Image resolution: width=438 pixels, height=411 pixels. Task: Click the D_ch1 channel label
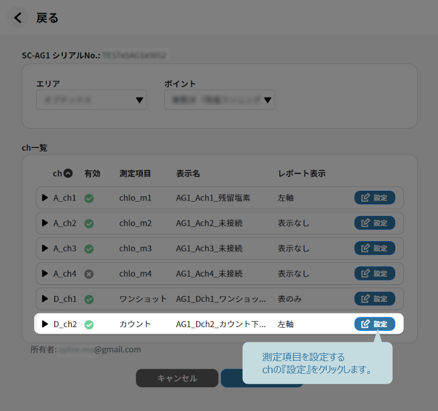click(65, 299)
